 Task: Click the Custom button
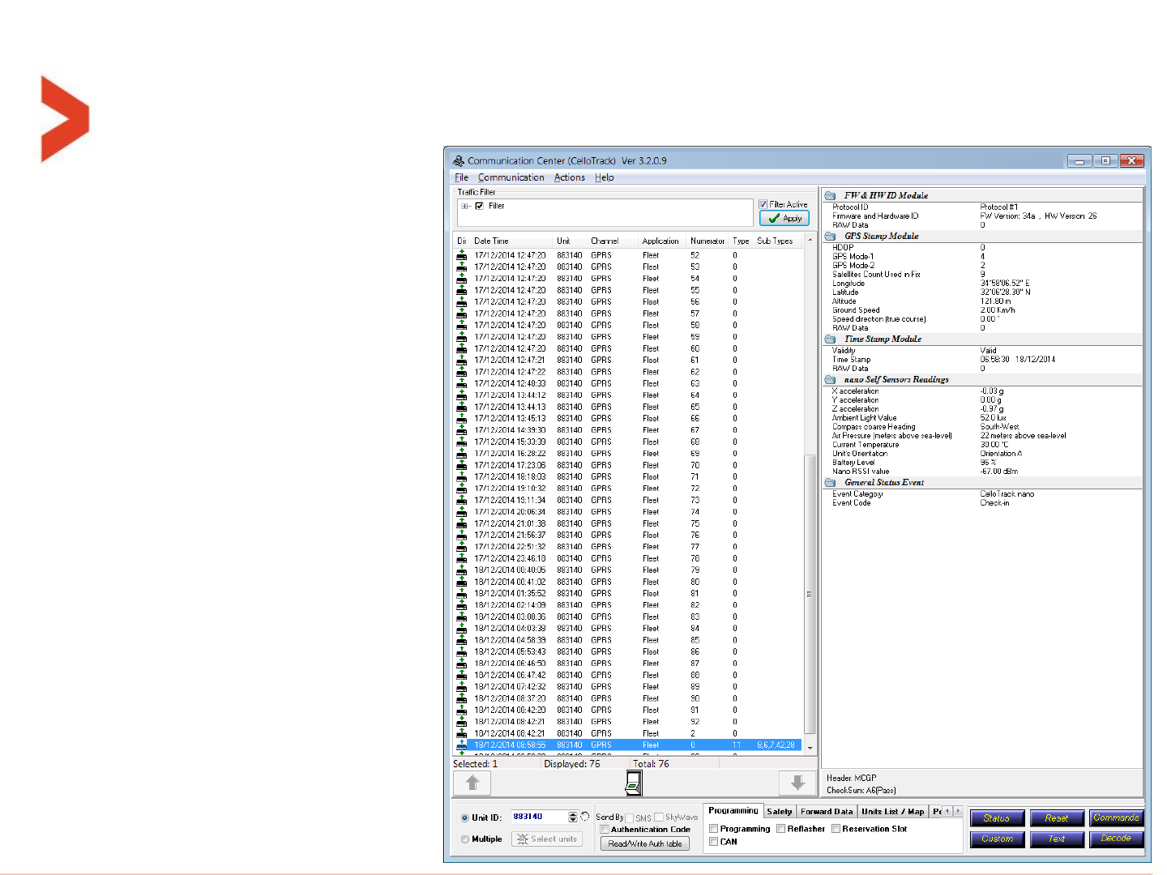[x=997, y=839]
